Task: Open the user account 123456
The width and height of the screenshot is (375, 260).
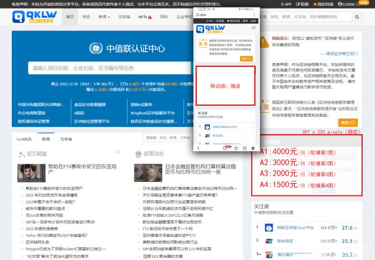Action: tap(346, 4)
